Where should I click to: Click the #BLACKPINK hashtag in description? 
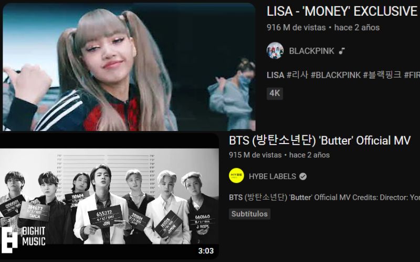click(335, 75)
